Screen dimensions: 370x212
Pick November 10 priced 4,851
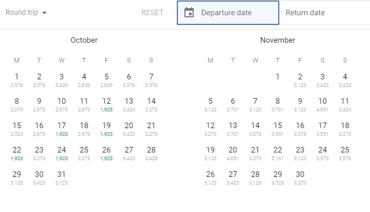[323, 104]
